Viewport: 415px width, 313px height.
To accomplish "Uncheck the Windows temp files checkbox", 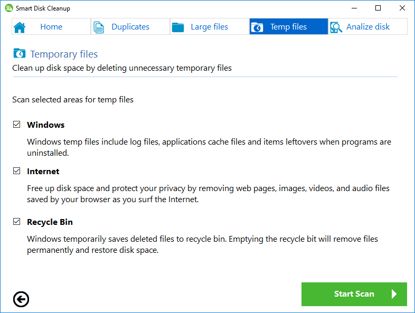I will (x=16, y=125).
